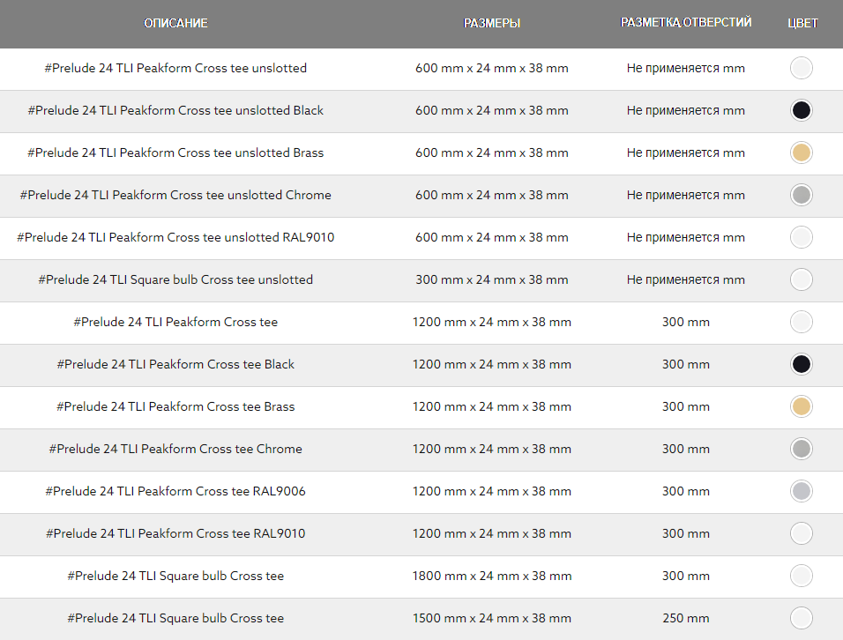Click '1200 mm x 24 mm x 38 mm' in Cross tee Brass row
The height and width of the screenshot is (640, 843).
[492, 406]
